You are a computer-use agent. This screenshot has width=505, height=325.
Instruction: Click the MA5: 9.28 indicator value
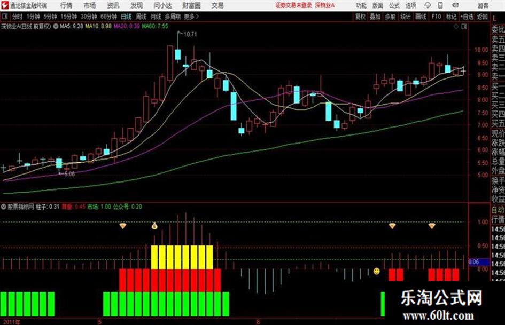coord(71,26)
